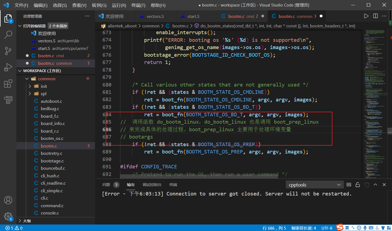Open autoboot.c in the file tree

[51, 101]
